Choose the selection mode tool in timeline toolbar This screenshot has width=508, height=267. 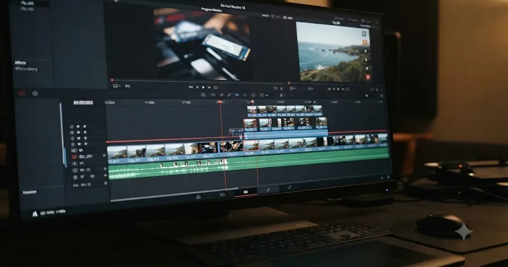tap(203, 95)
